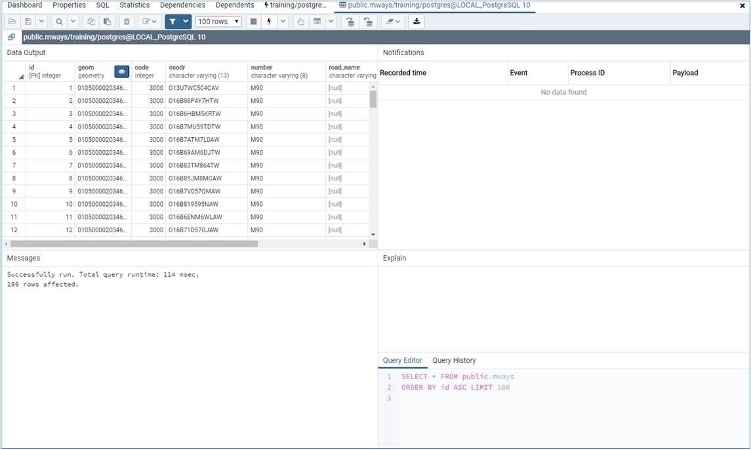Click osodr cell O16B7ATM7L0AW
Viewport: 751px width, 450px height.
[x=207, y=140]
